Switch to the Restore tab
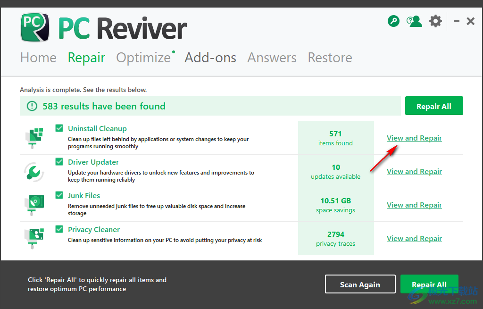The height and width of the screenshot is (309, 483). [x=330, y=58]
